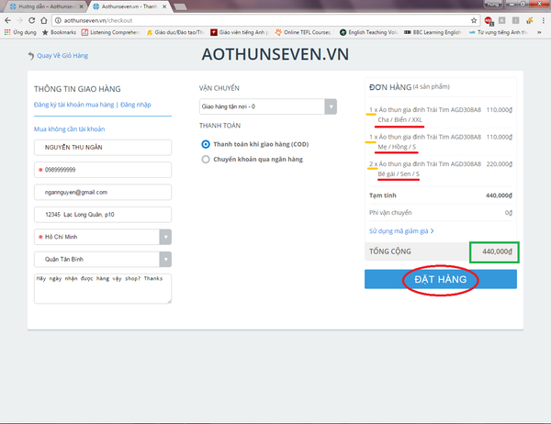Image resolution: width=551 pixels, height=424 pixels.
Task: Click the 220,000₫ line price
Action: tap(500, 164)
